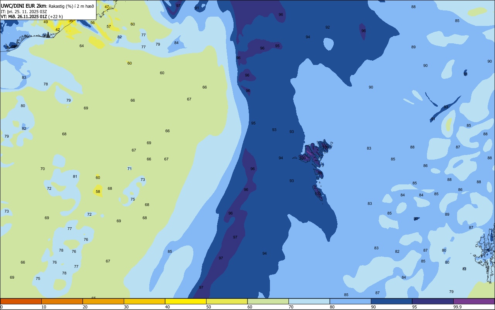The height and width of the screenshot is (310, 495).
Task: Click the 'Rakastig (%) í 2 m hæð' label
Action: (71, 6)
